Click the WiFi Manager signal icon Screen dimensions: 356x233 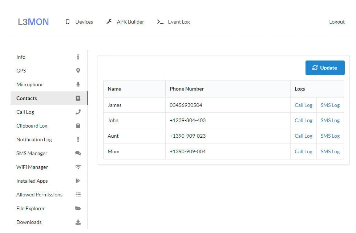[x=78, y=167]
